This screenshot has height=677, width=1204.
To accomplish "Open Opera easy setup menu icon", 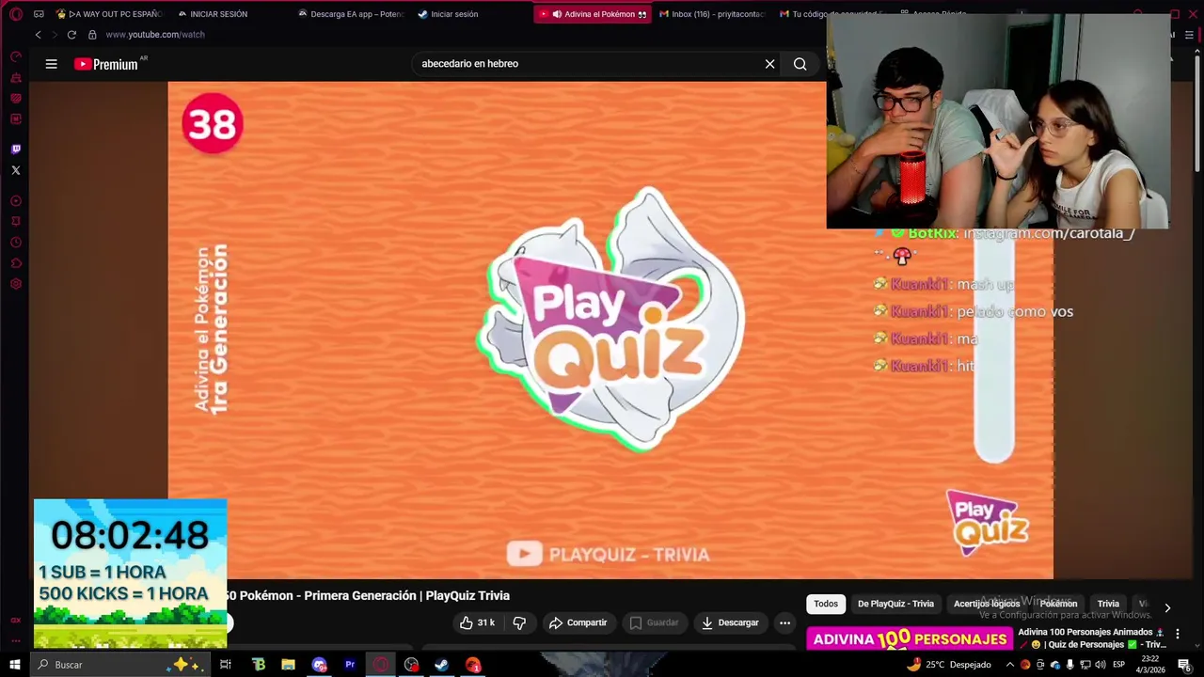I will pos(1189,35).
